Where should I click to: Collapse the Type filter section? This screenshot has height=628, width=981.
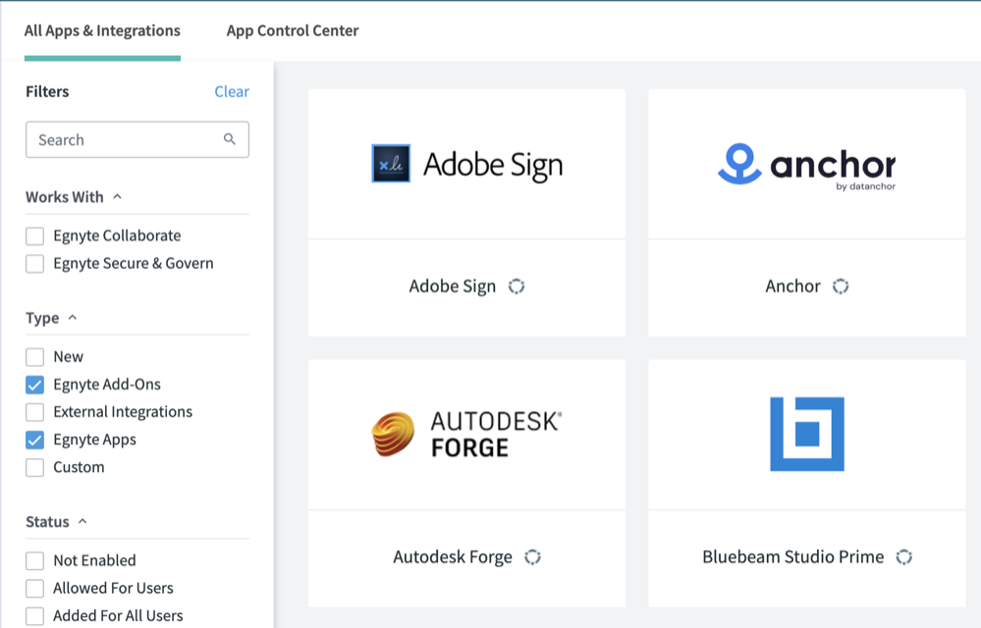point(73,318)
